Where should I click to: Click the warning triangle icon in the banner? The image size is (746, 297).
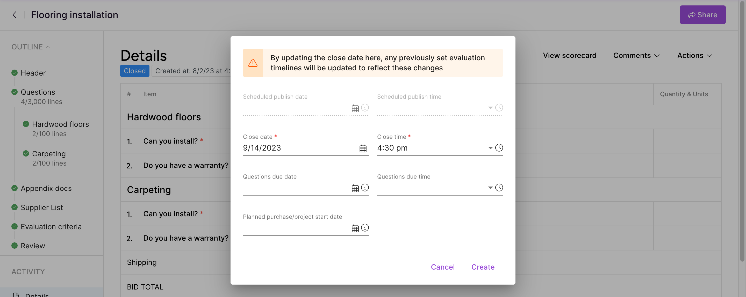point(253,63)
